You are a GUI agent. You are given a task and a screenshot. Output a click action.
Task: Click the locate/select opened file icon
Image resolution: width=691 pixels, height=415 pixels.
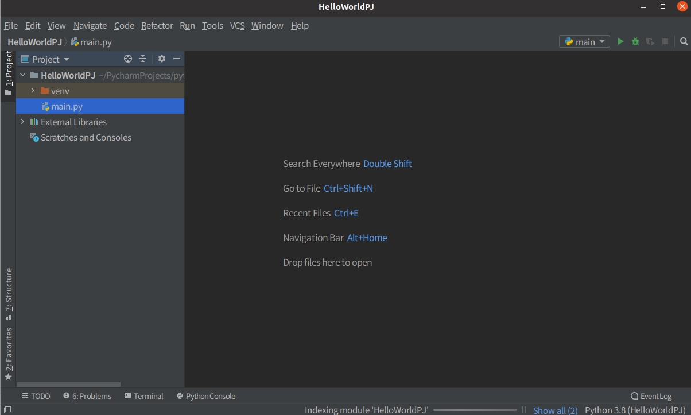pos(128,59)
